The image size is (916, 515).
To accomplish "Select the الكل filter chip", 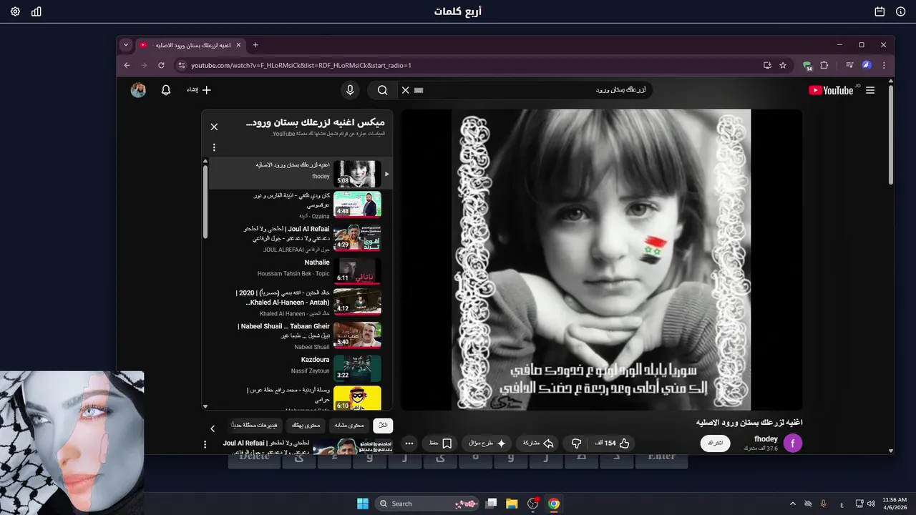I will tap(383, 426).
